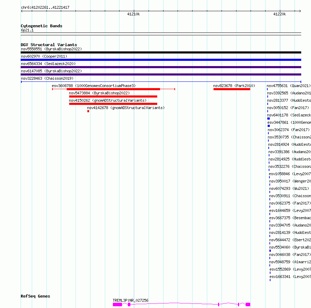Select the esv1552869 (Levy2007) label
This screenshot has height=308, width=311.
(290, 269)
